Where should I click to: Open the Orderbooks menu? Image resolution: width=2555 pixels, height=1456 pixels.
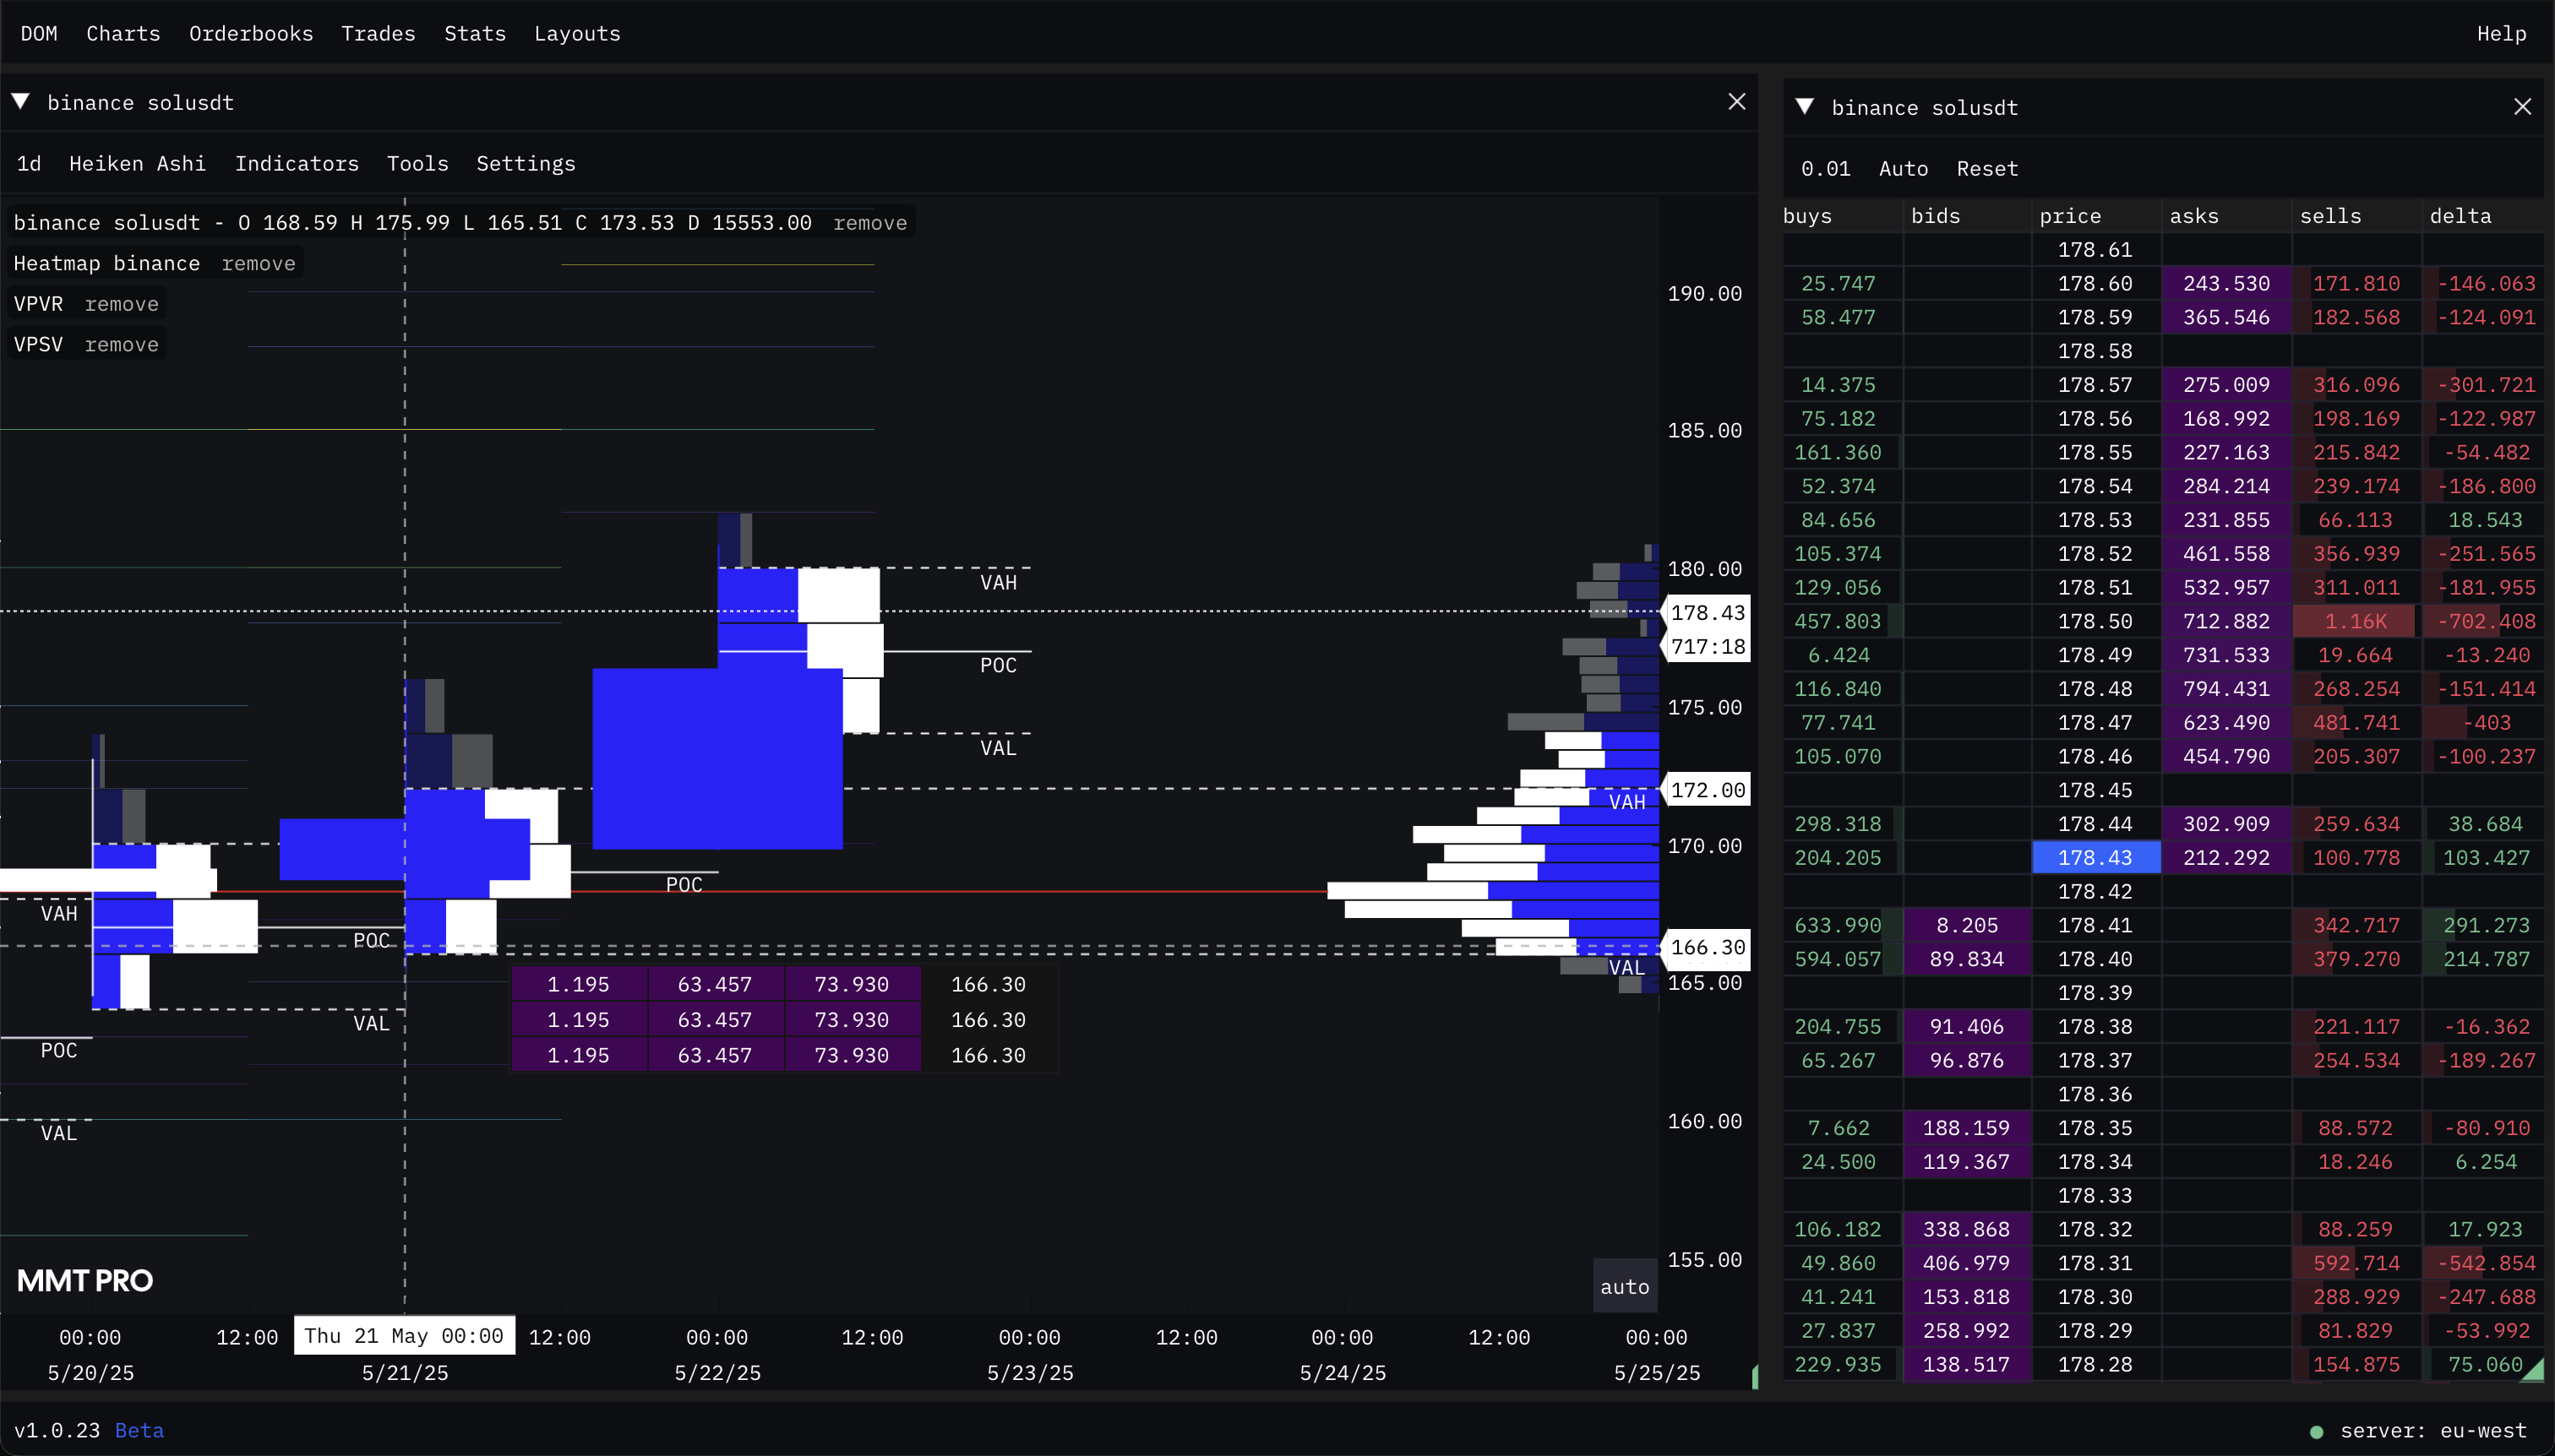tap(250, 34)
